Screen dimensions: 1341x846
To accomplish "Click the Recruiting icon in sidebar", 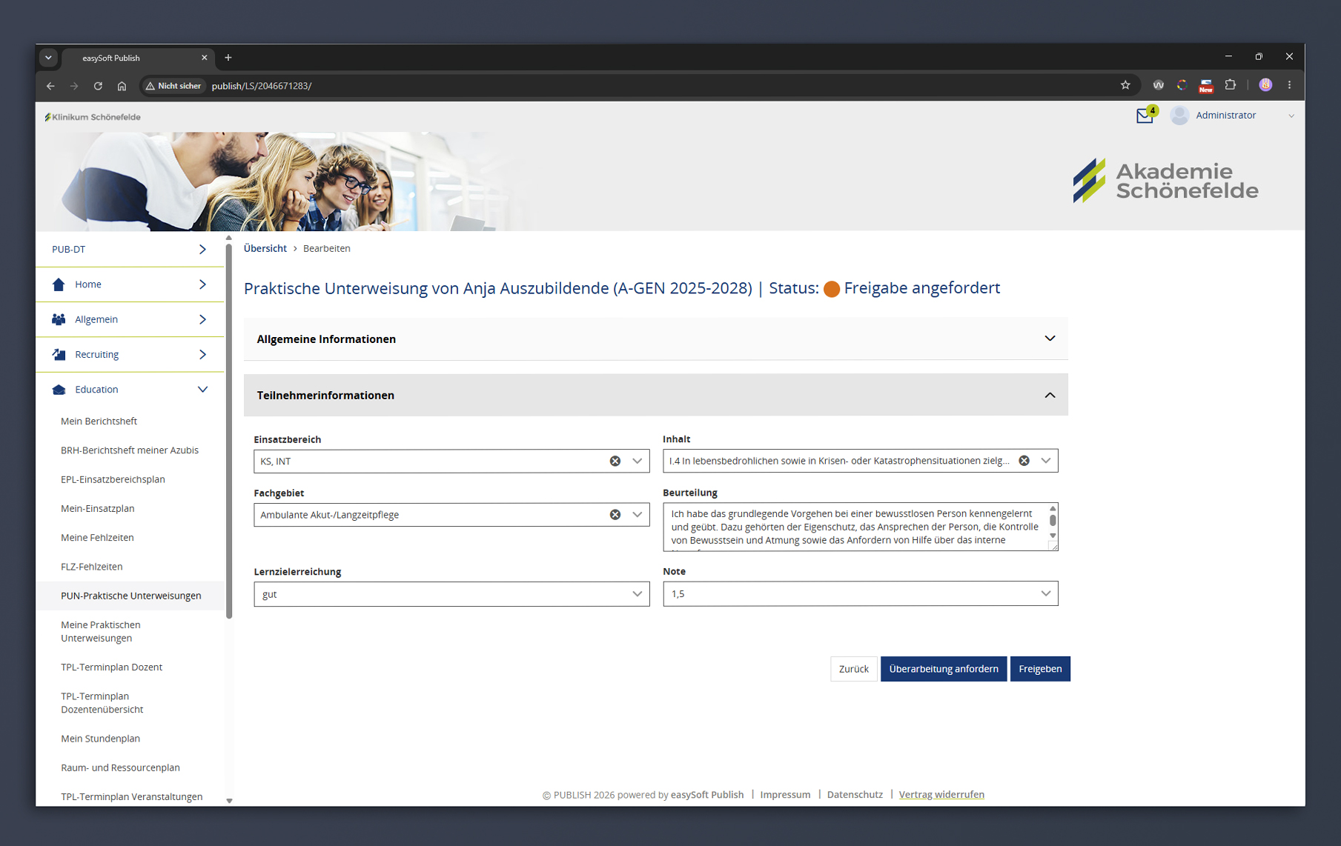I will click(x=59, y=354).
